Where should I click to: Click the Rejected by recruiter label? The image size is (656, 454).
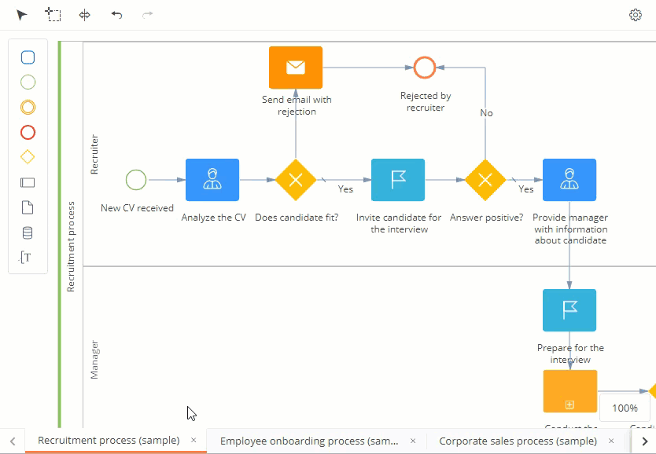tap(426, 101)
